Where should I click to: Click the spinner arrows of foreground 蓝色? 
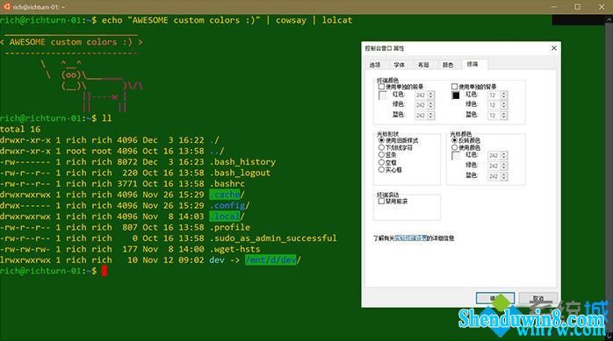431,116
